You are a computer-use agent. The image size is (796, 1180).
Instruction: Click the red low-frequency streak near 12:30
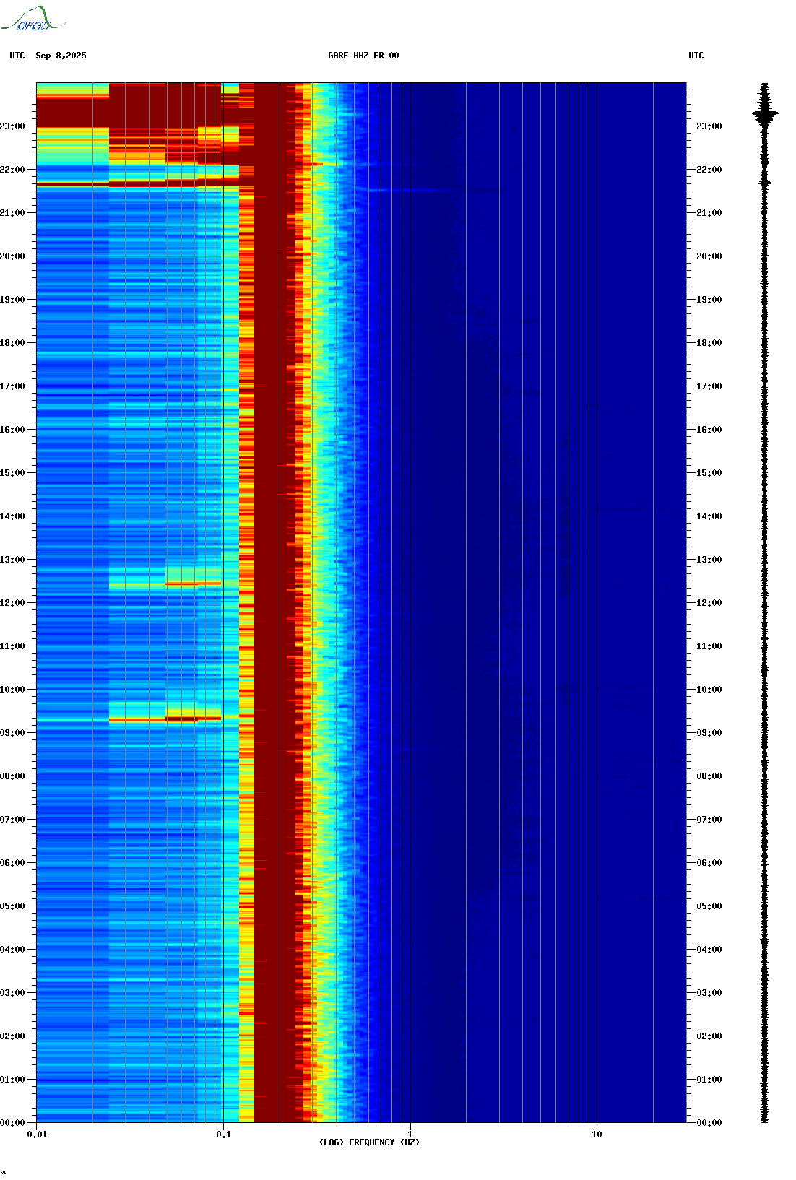194,584
